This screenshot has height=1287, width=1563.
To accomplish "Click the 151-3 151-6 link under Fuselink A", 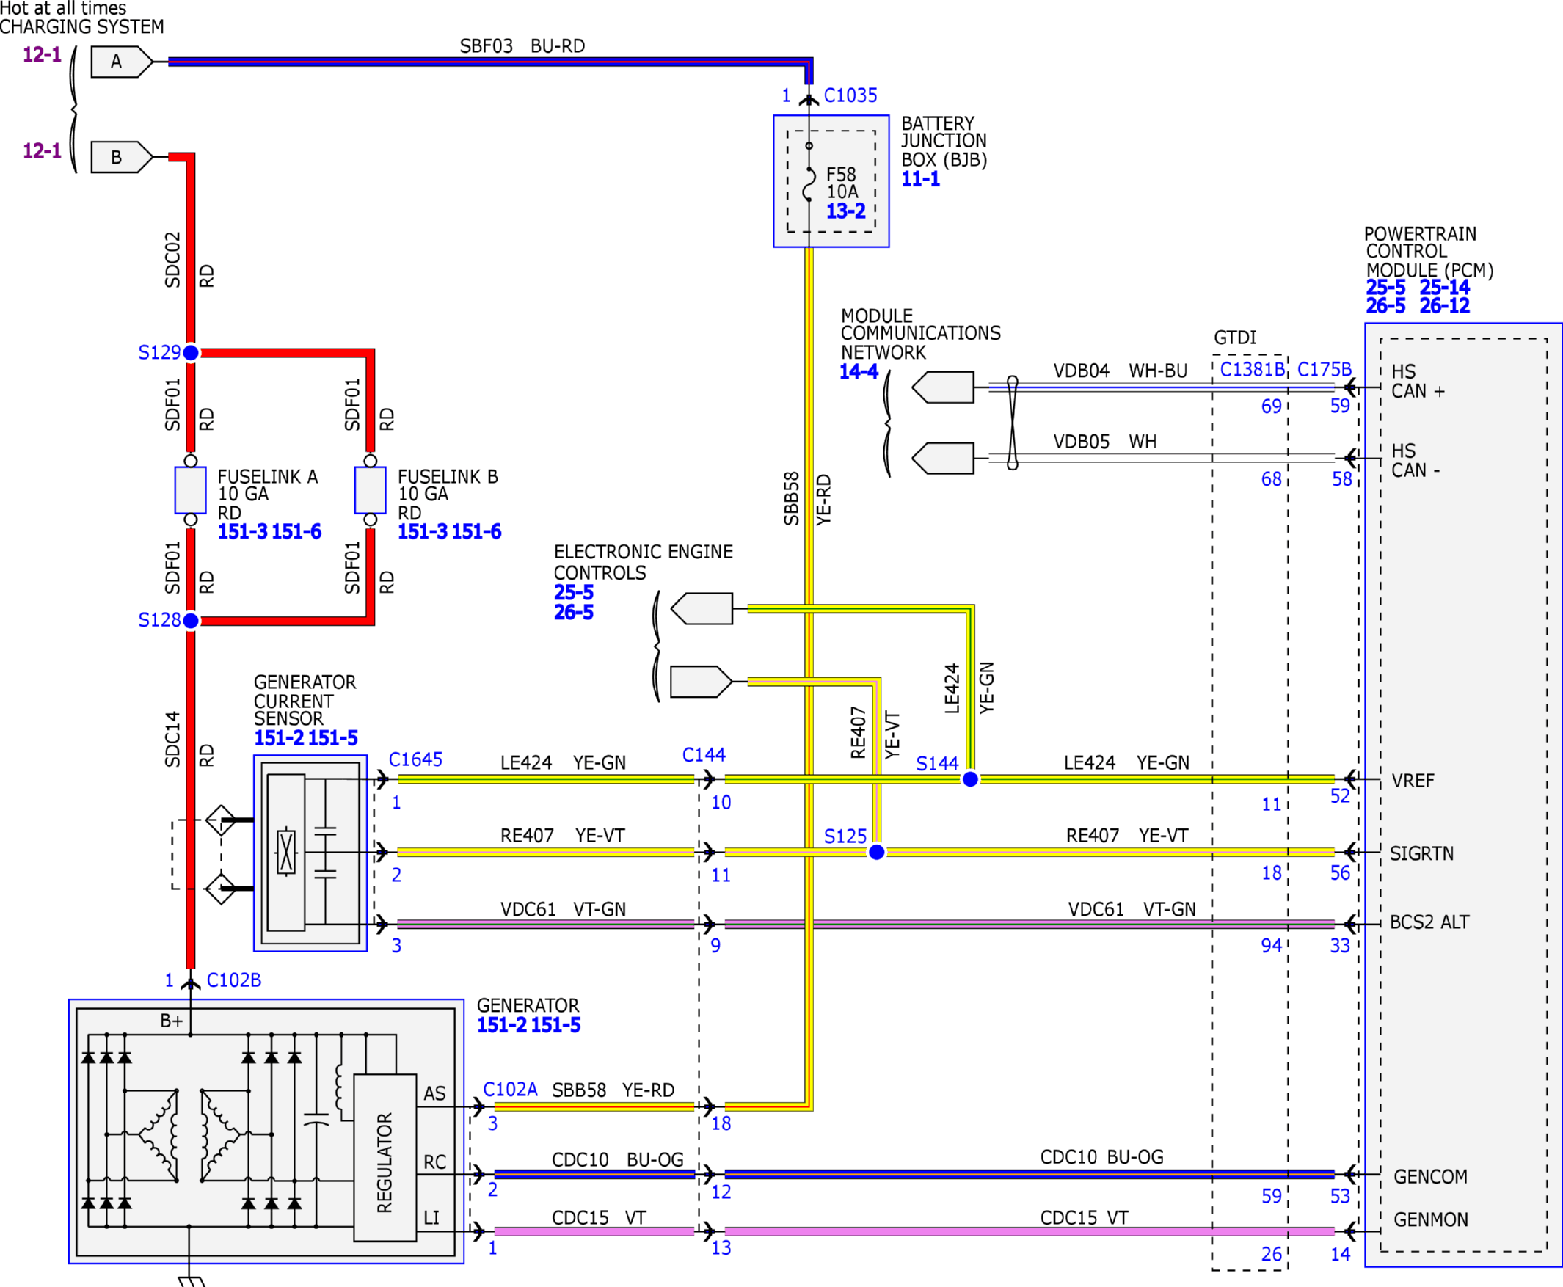I will 269,531.
